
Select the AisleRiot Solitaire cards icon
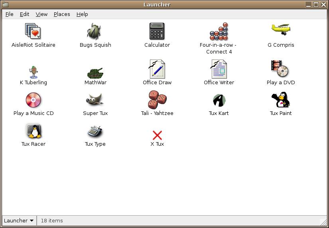33,31
